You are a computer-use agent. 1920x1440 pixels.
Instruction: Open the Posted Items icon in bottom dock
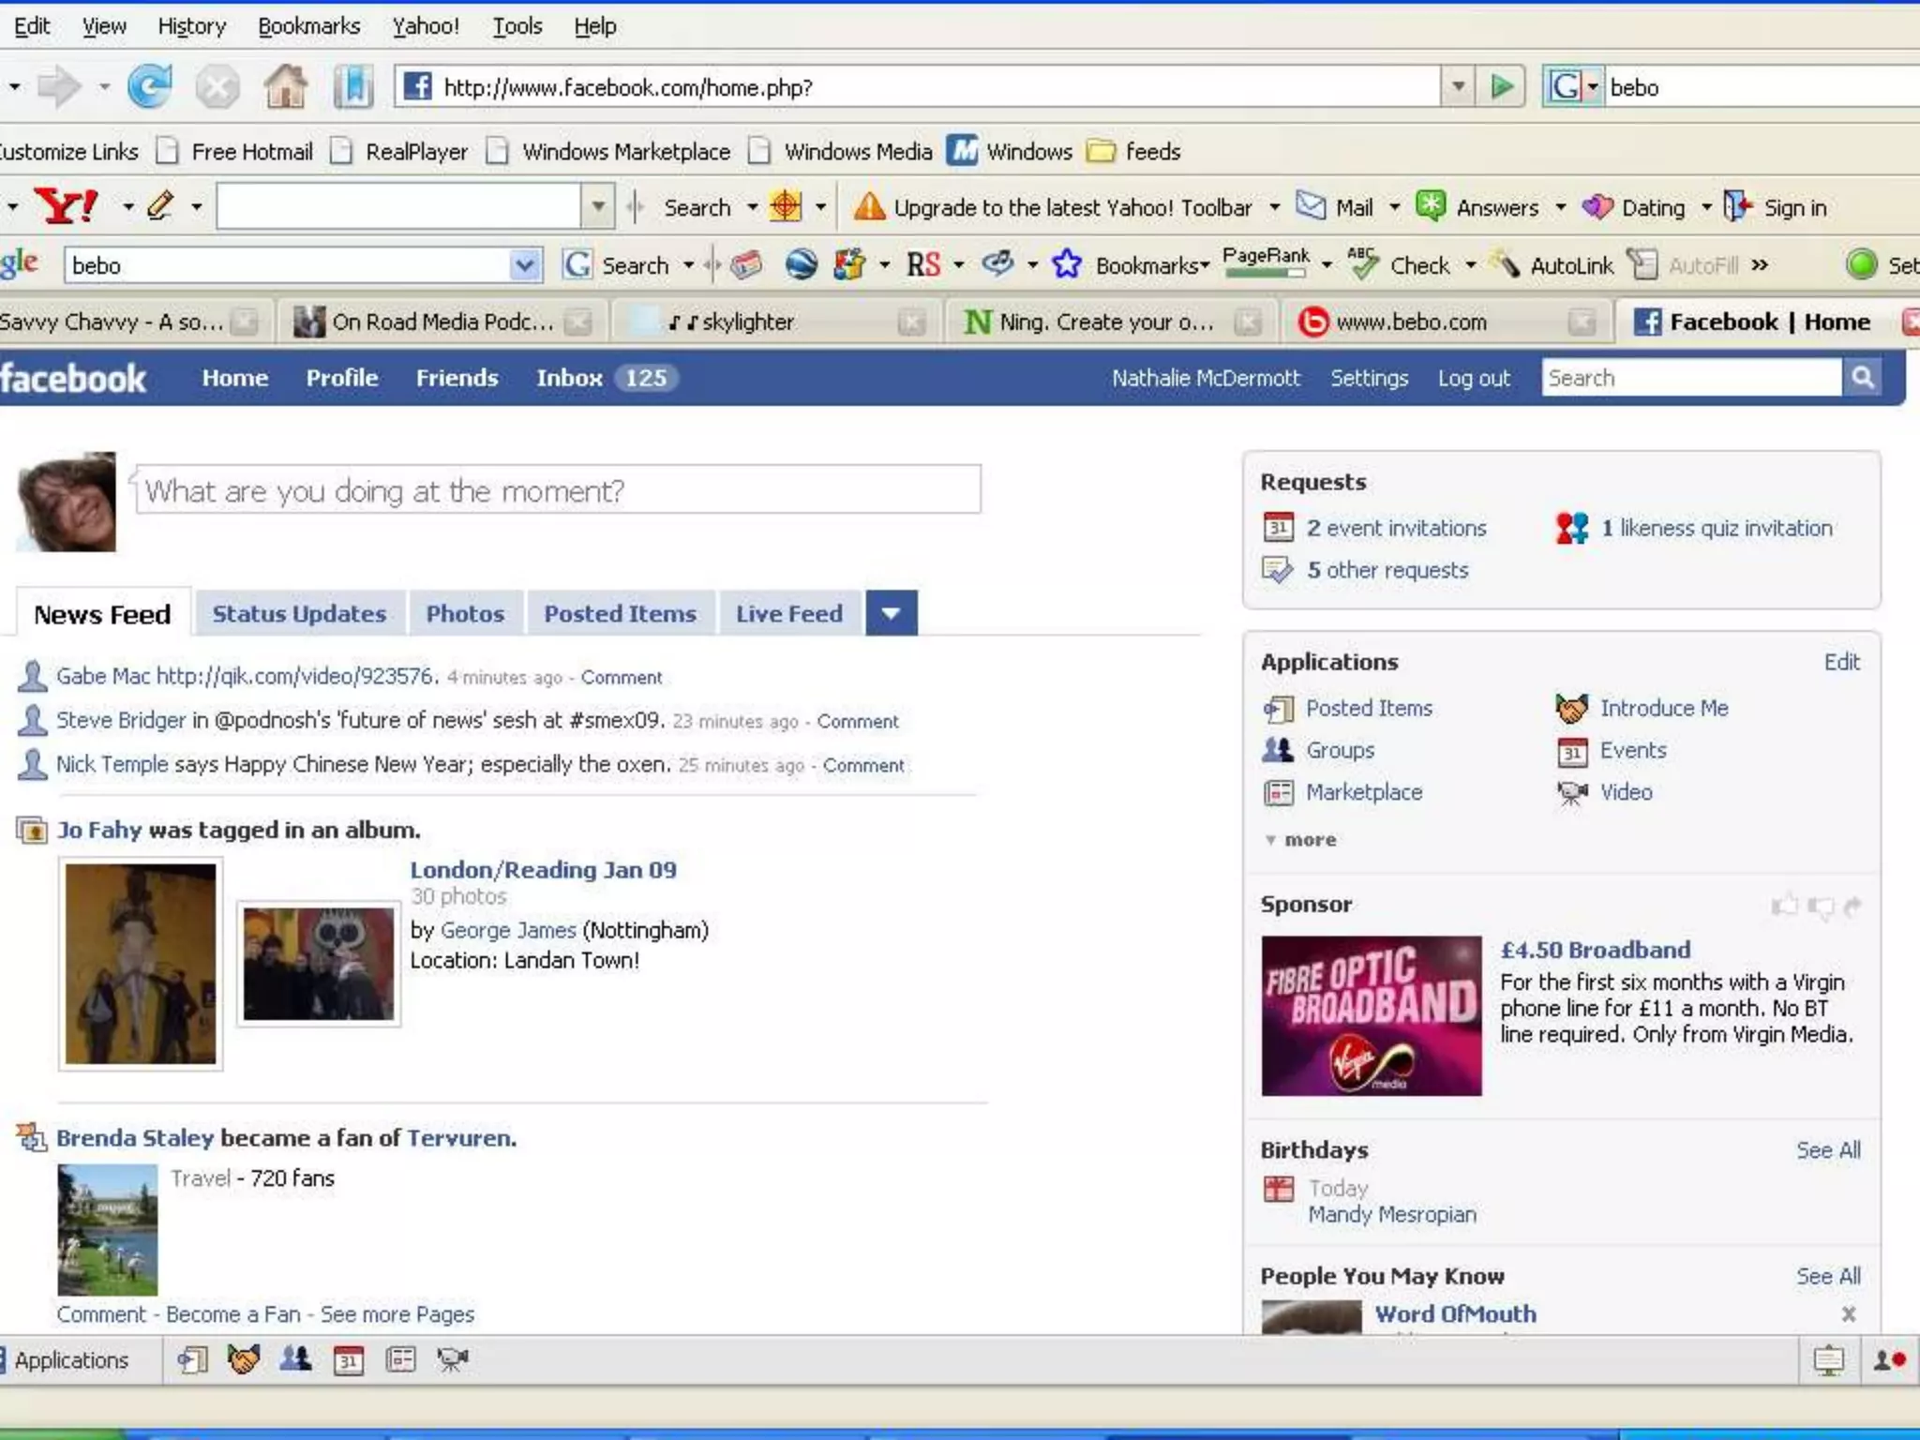pos(192,1360)
